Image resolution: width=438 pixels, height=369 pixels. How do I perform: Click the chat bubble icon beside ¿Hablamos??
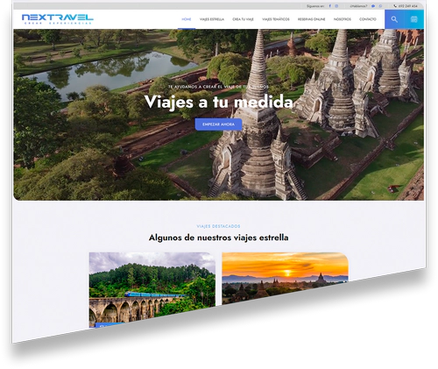(373, 6)
